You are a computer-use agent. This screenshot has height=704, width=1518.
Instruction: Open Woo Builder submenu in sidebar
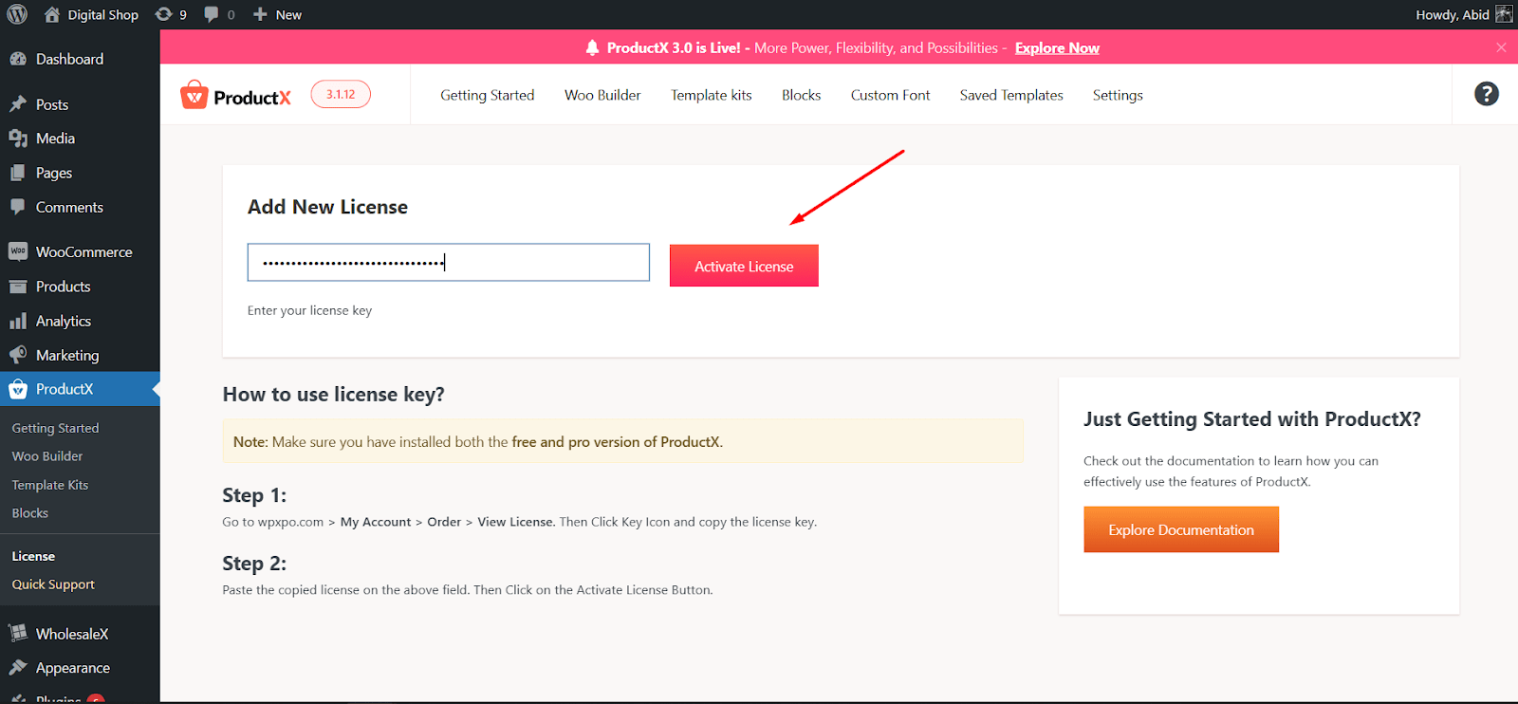[x=47, y=456]
